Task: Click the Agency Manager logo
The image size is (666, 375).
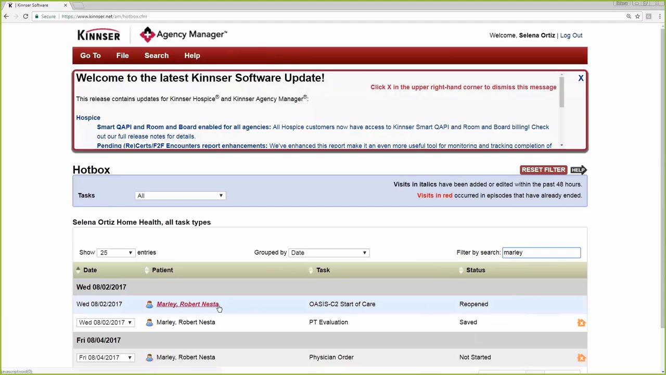Action: tap(183, 34)
